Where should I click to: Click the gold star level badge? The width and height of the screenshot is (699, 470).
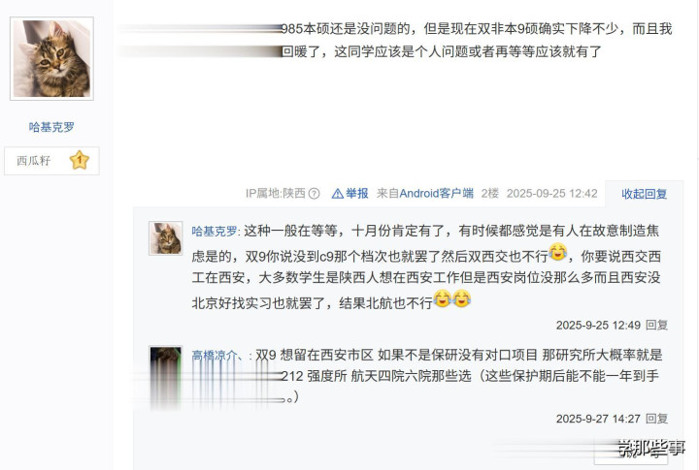pos(80,160)
